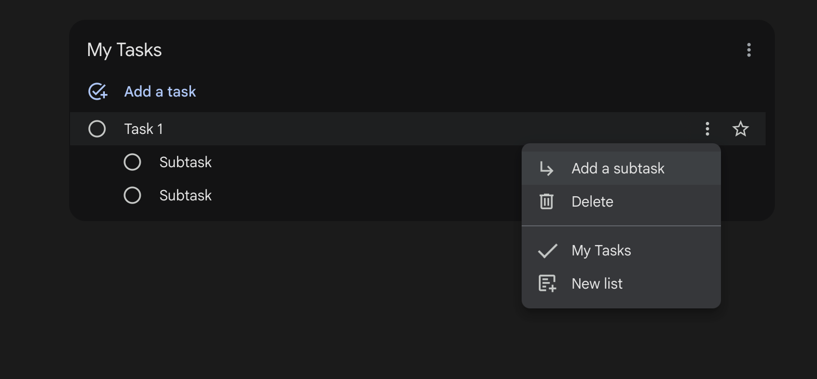This screenshot has width=817, height=379.
Task: Open the My Tasks list options menu
Action: [x=748, y=50]
